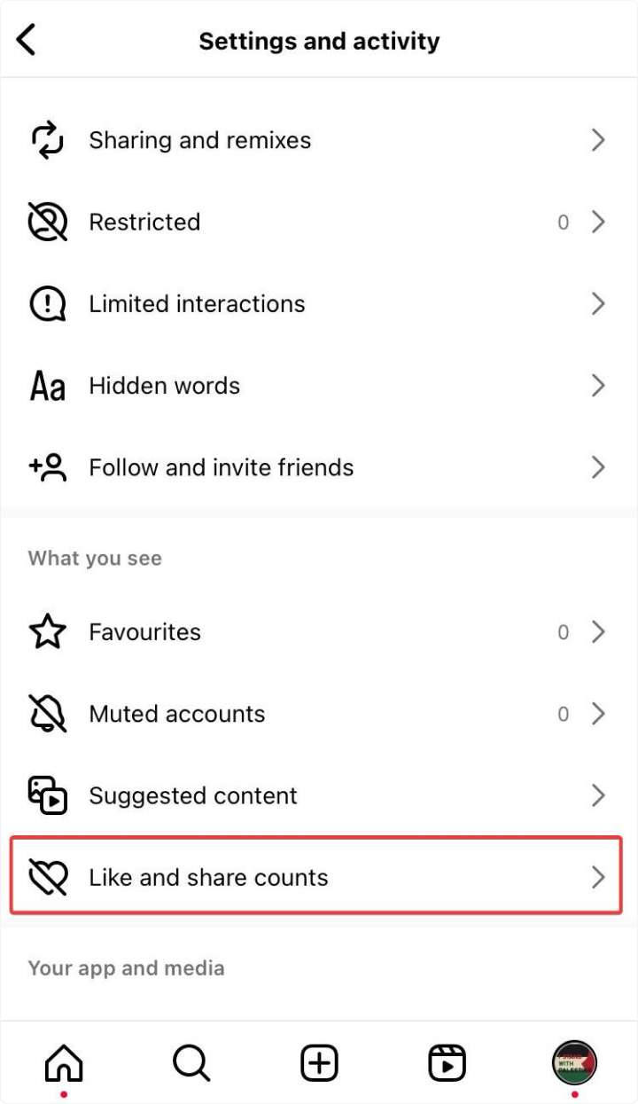Image resolution: width=638 pixels, height=1104 pixels.
Task: Open your profile picture thumbnail
Action: coord(574,1061)
